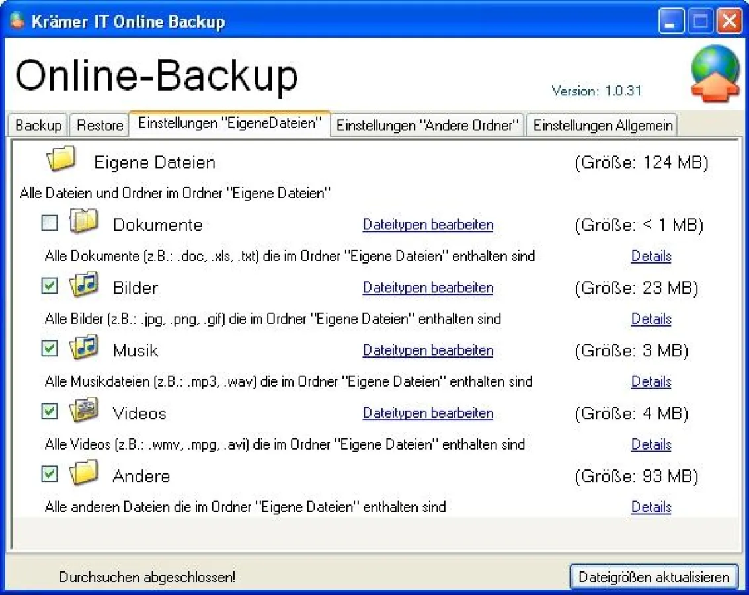This screenshot has height=595, width=749.
Task: Switch to the Backup tab
Action: (x=36, y=125)
